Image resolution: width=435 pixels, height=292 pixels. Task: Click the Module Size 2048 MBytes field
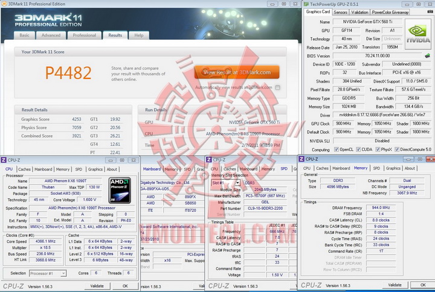pyautogui.click(x=265, y=189)
